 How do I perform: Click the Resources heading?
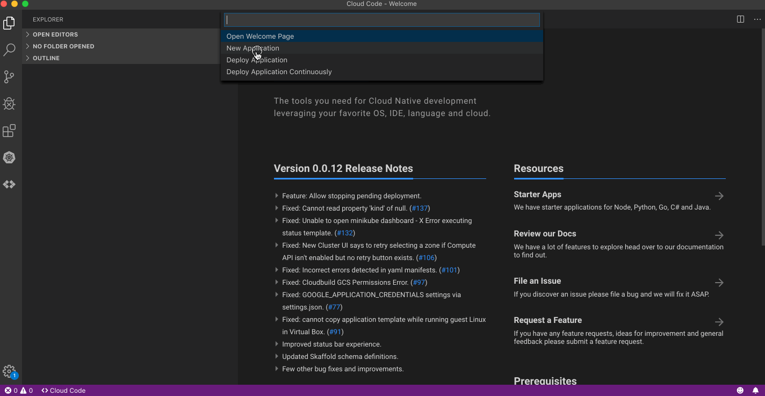(x=538, y=168)
